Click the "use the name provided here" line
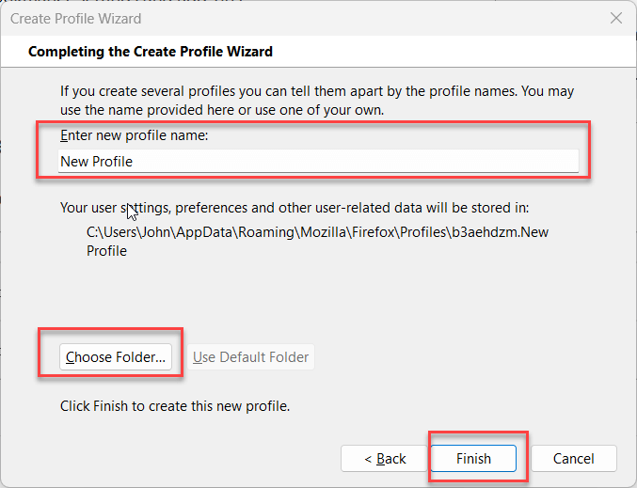The width and height of the screenshot is (637, 488). (x=222, y=110)
